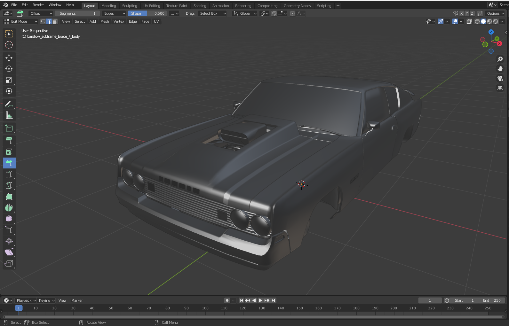Image resolution: width=509 pixels, height=326 pixels.
Task: Open the shading options dropdown arrow
Action: coord(502,21)
